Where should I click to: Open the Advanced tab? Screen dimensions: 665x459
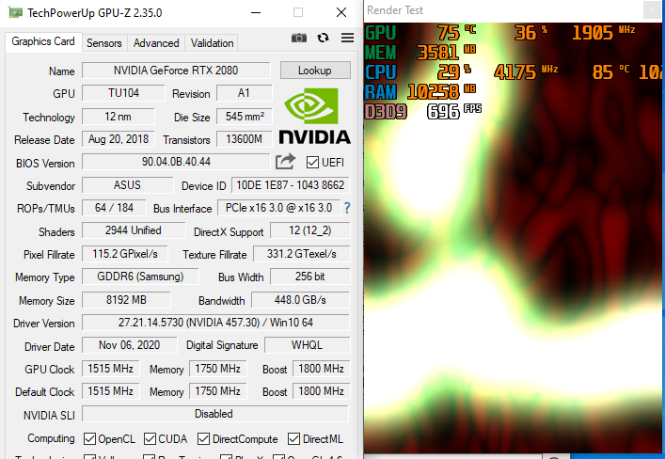[156, 43]
